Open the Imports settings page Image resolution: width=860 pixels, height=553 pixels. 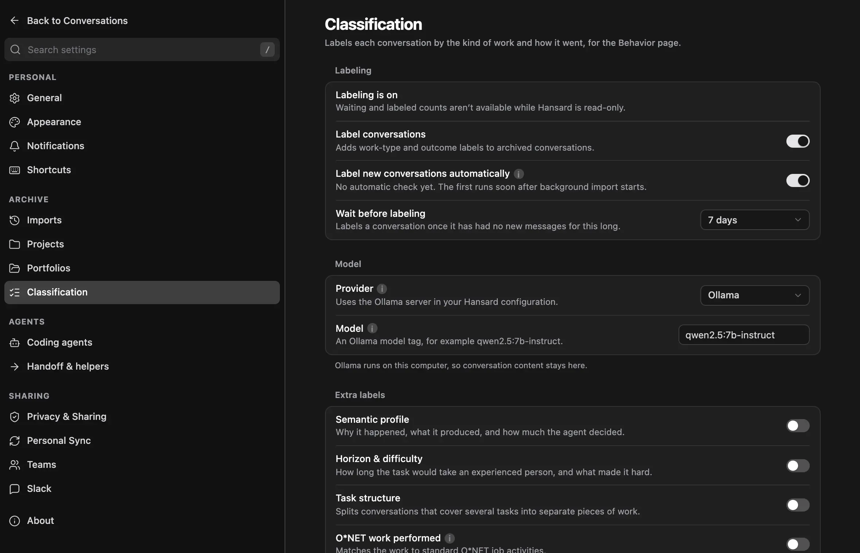pyautogui.click(x=142, y=220)
